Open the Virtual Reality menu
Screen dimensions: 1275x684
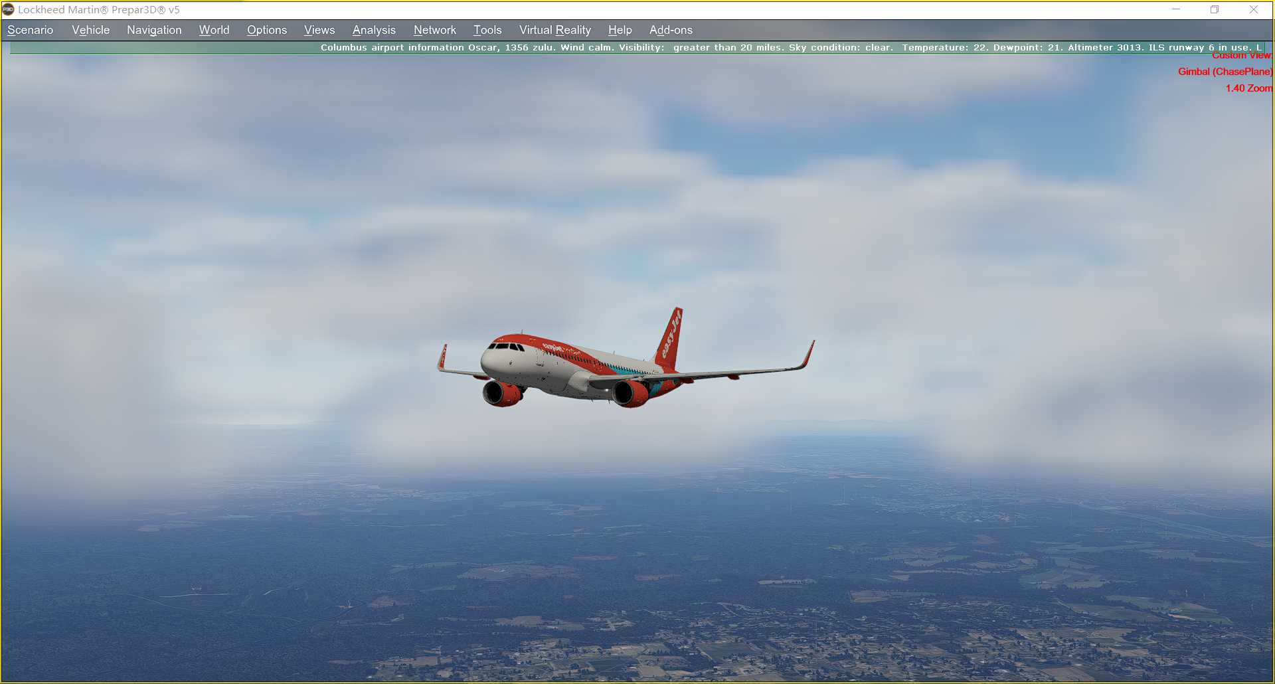click(554, 30)
